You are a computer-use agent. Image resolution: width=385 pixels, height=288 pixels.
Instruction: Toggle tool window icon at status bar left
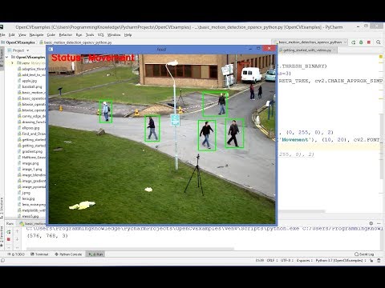pyautogui.click(x=2, y=261)
